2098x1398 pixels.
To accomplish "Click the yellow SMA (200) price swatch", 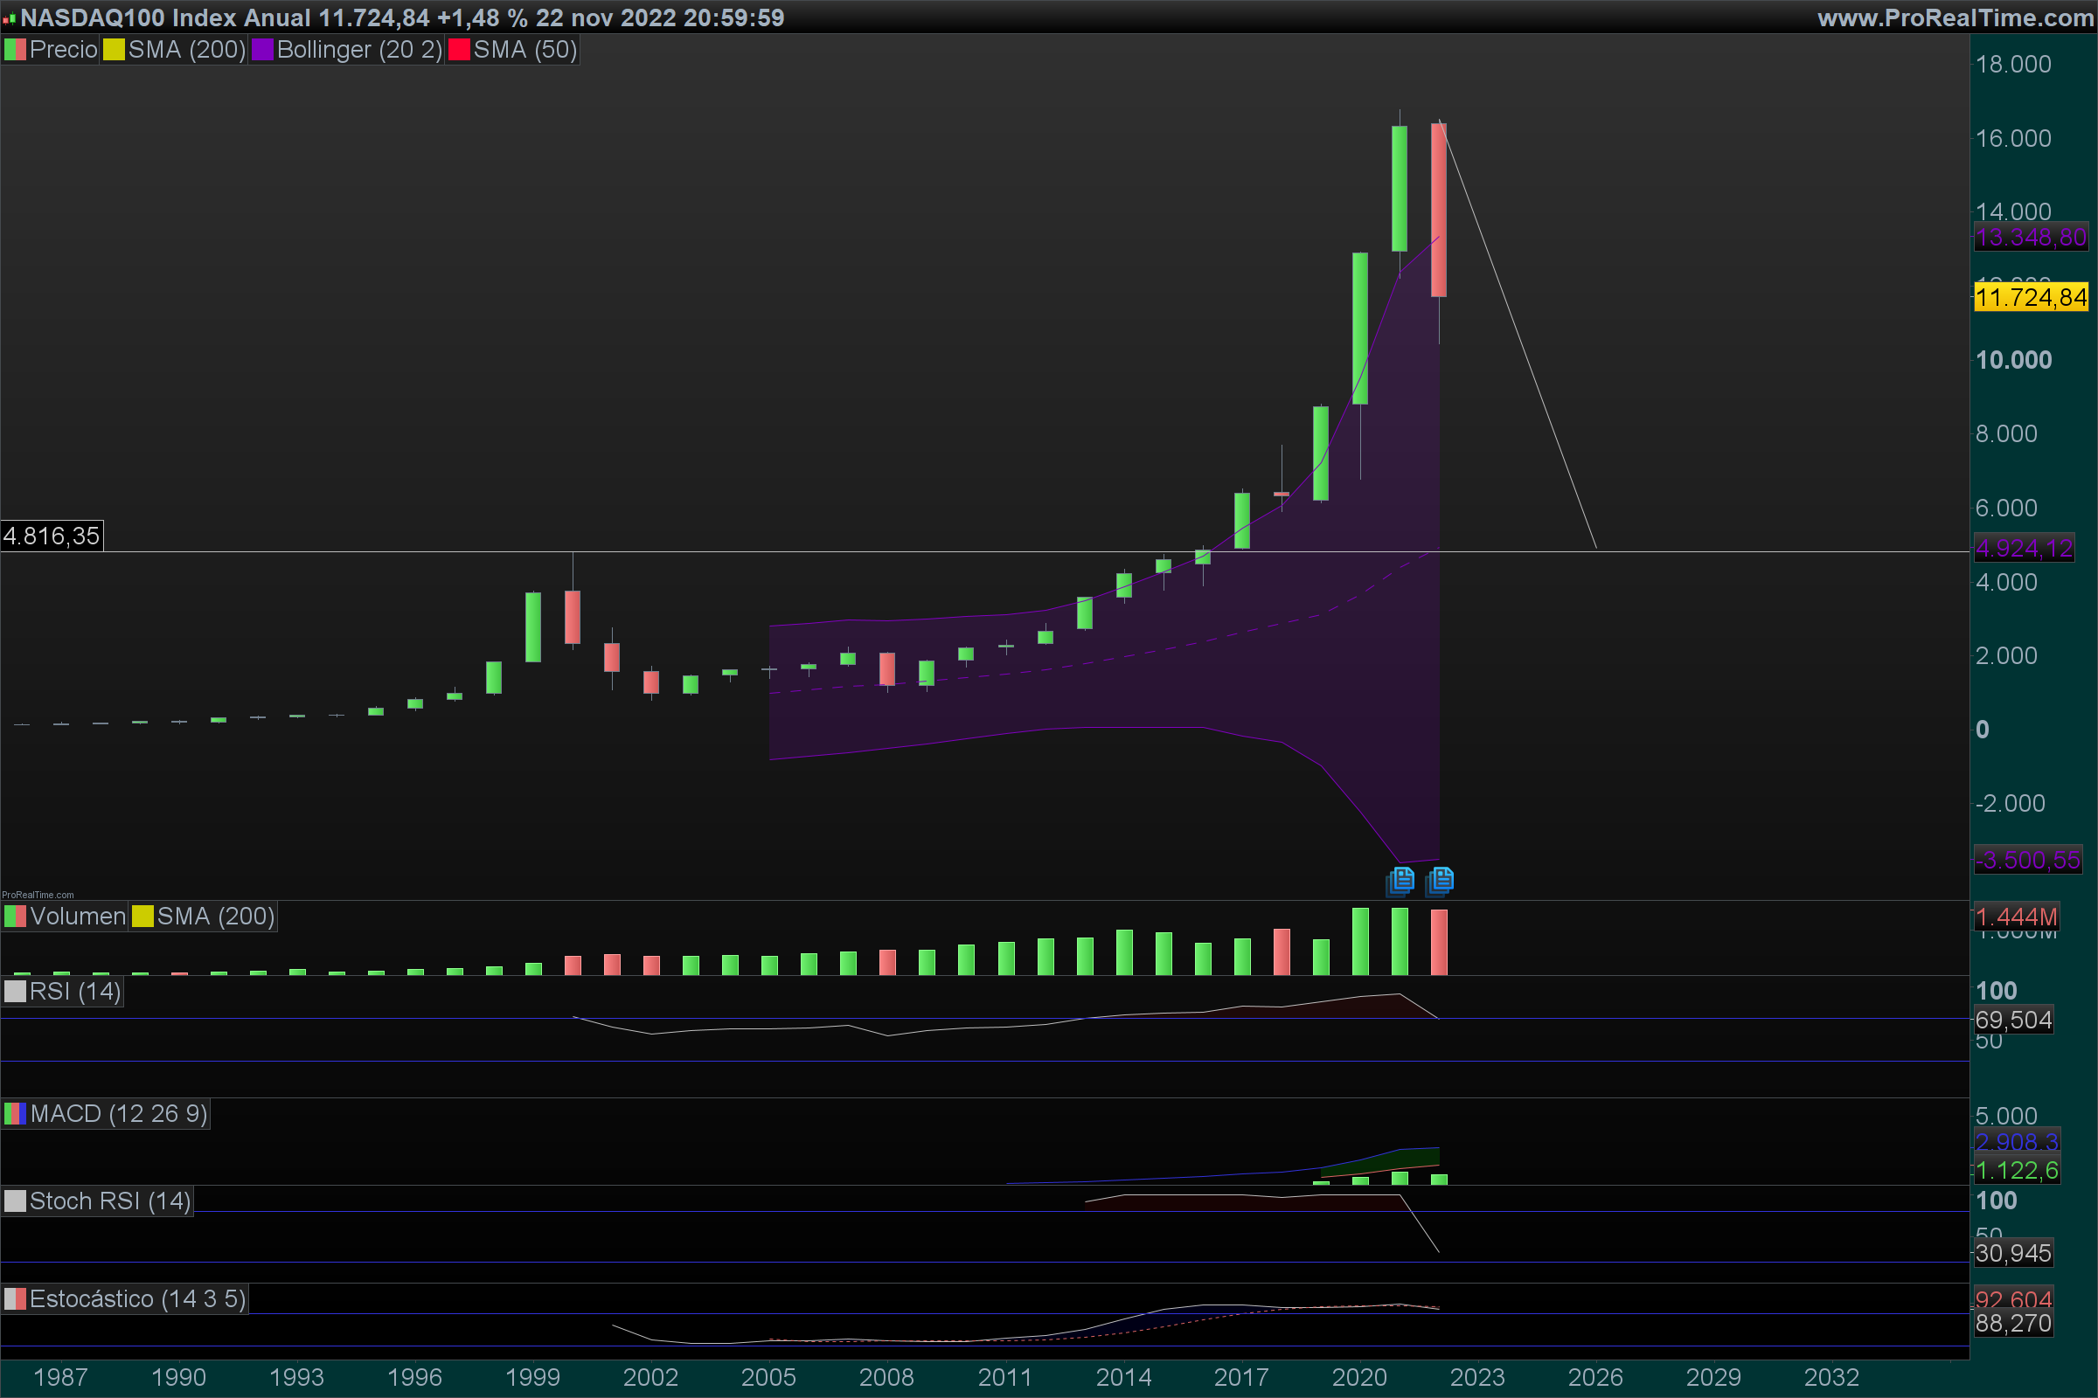I will pos(114,50).
